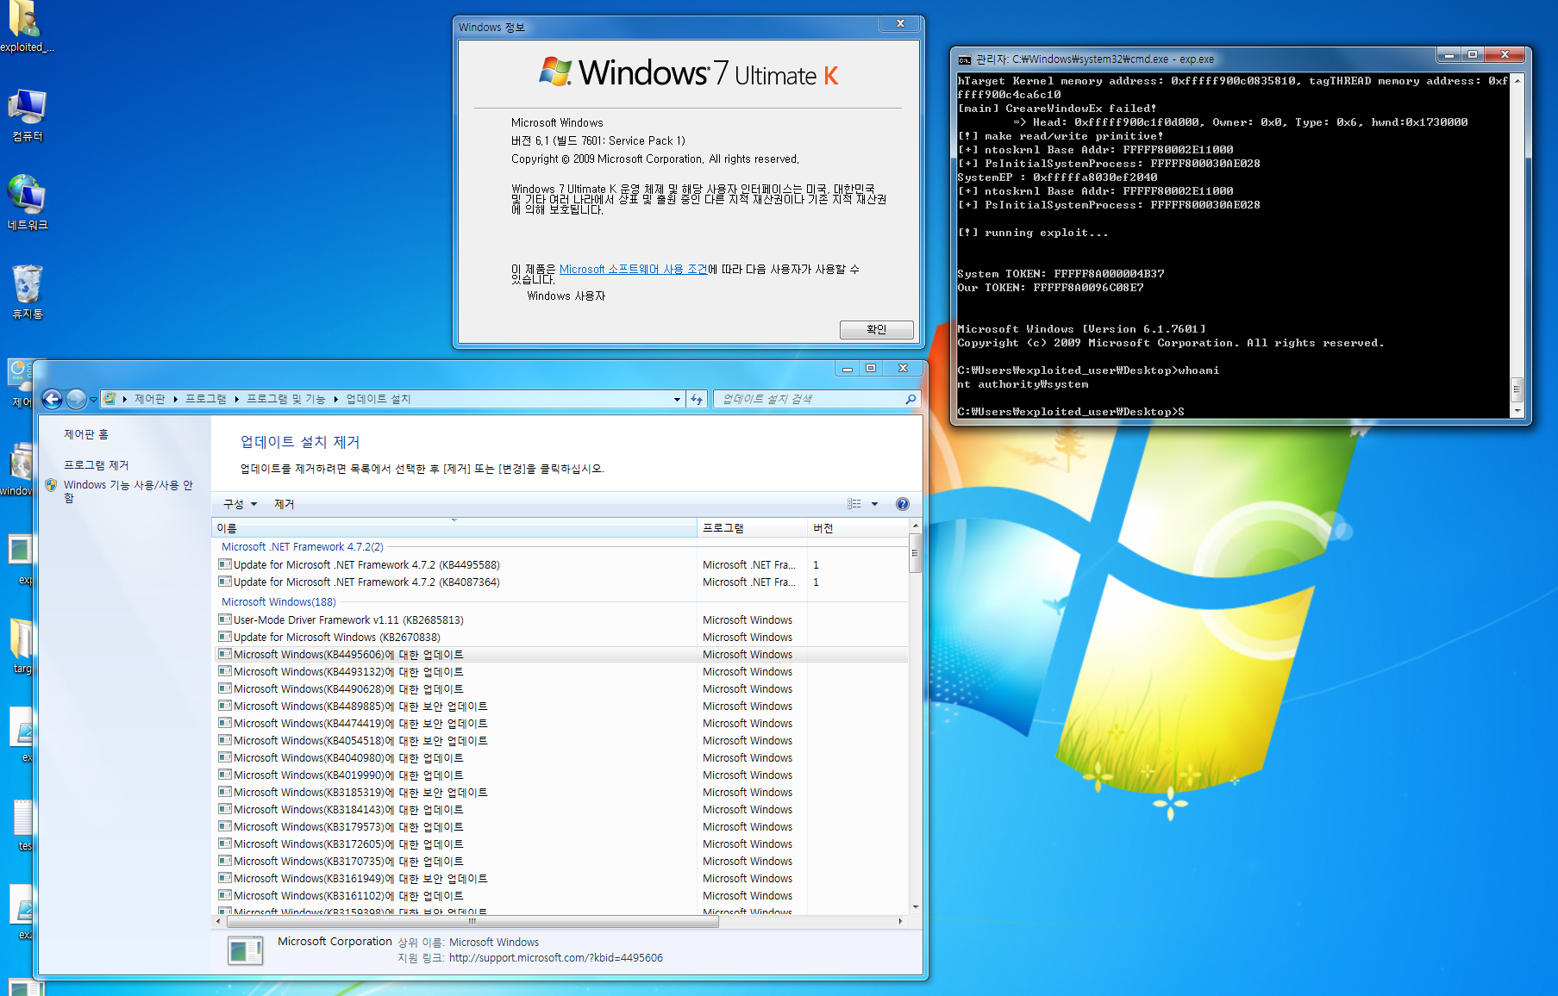Click the updates list scroll down arrow

(916, 906)
